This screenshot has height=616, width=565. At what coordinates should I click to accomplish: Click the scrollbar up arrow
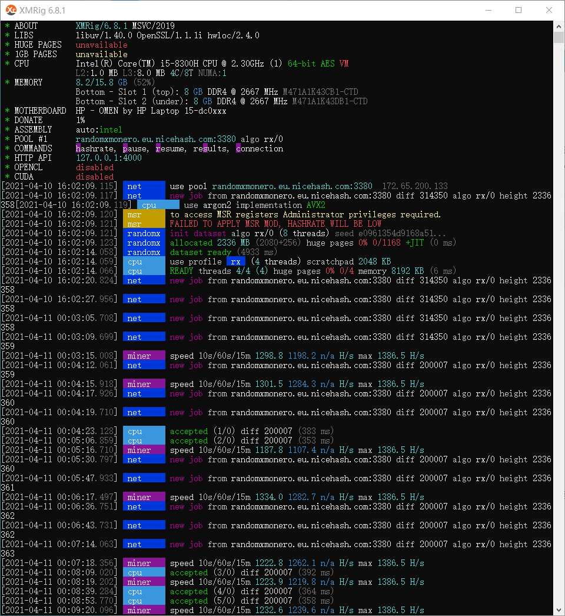pos(559,27)
